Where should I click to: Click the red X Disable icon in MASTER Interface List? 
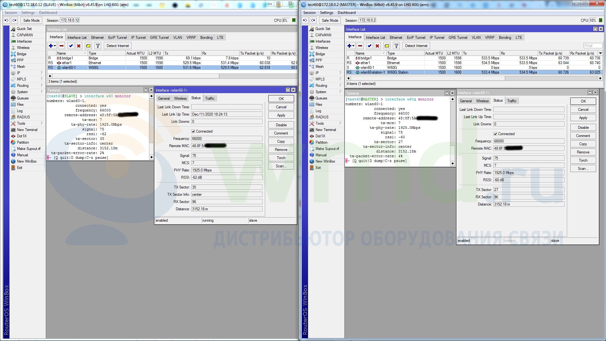point(377,46)
